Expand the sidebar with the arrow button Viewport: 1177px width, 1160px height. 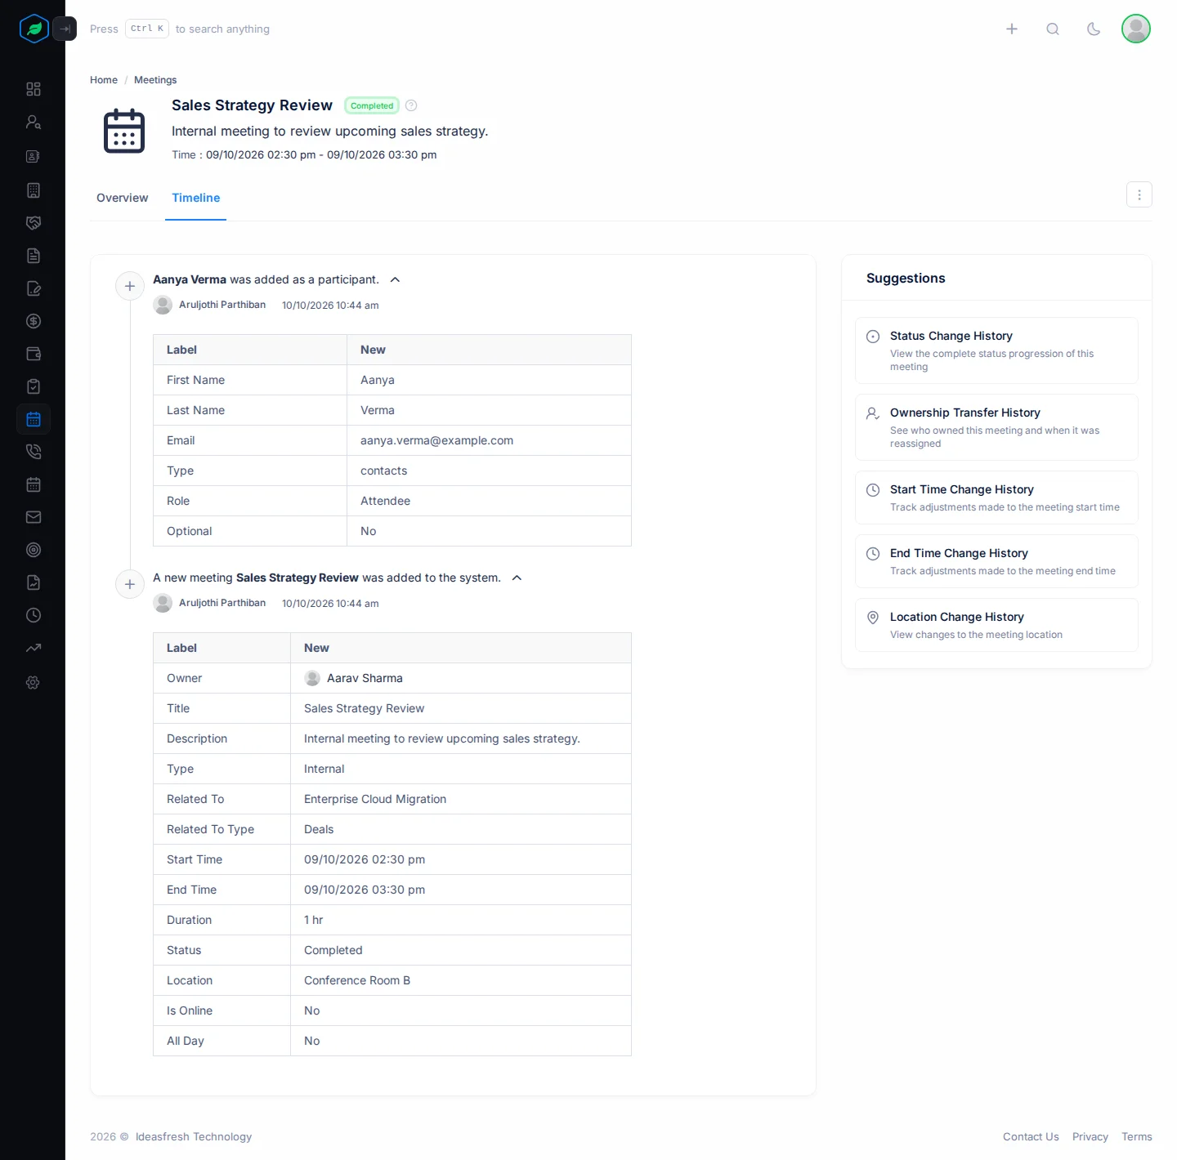click(x=65, y=29)
